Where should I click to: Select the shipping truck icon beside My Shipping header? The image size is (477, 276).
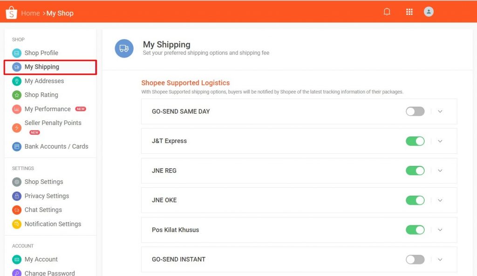click(123, 48)
